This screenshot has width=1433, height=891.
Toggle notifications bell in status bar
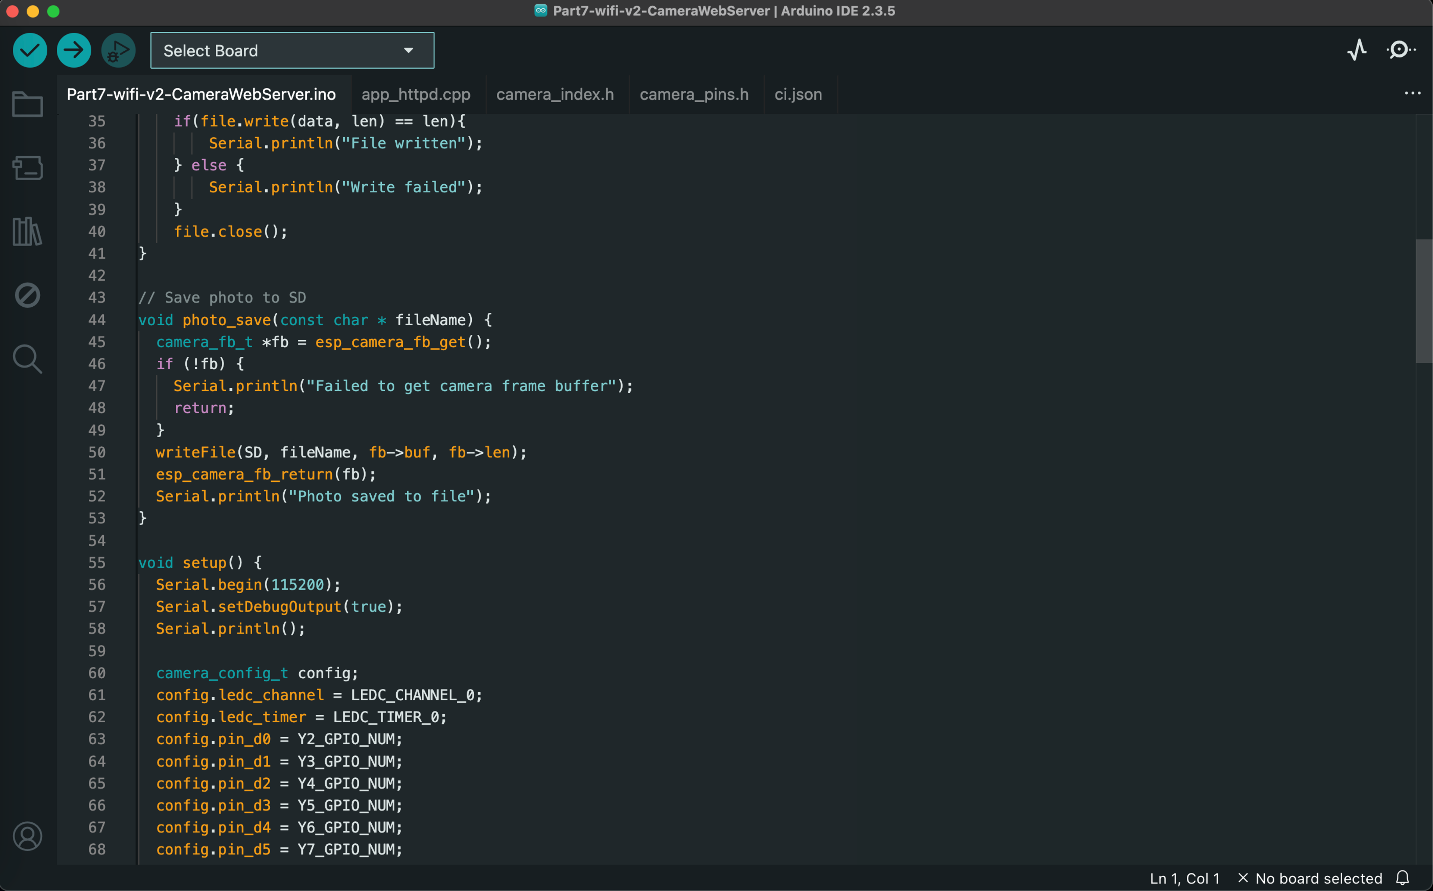pyautogui.click(x=1403, y=878)
